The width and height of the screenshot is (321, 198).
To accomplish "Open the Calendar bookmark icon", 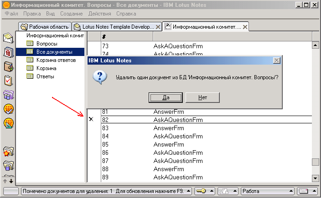I will click(8, 52).
